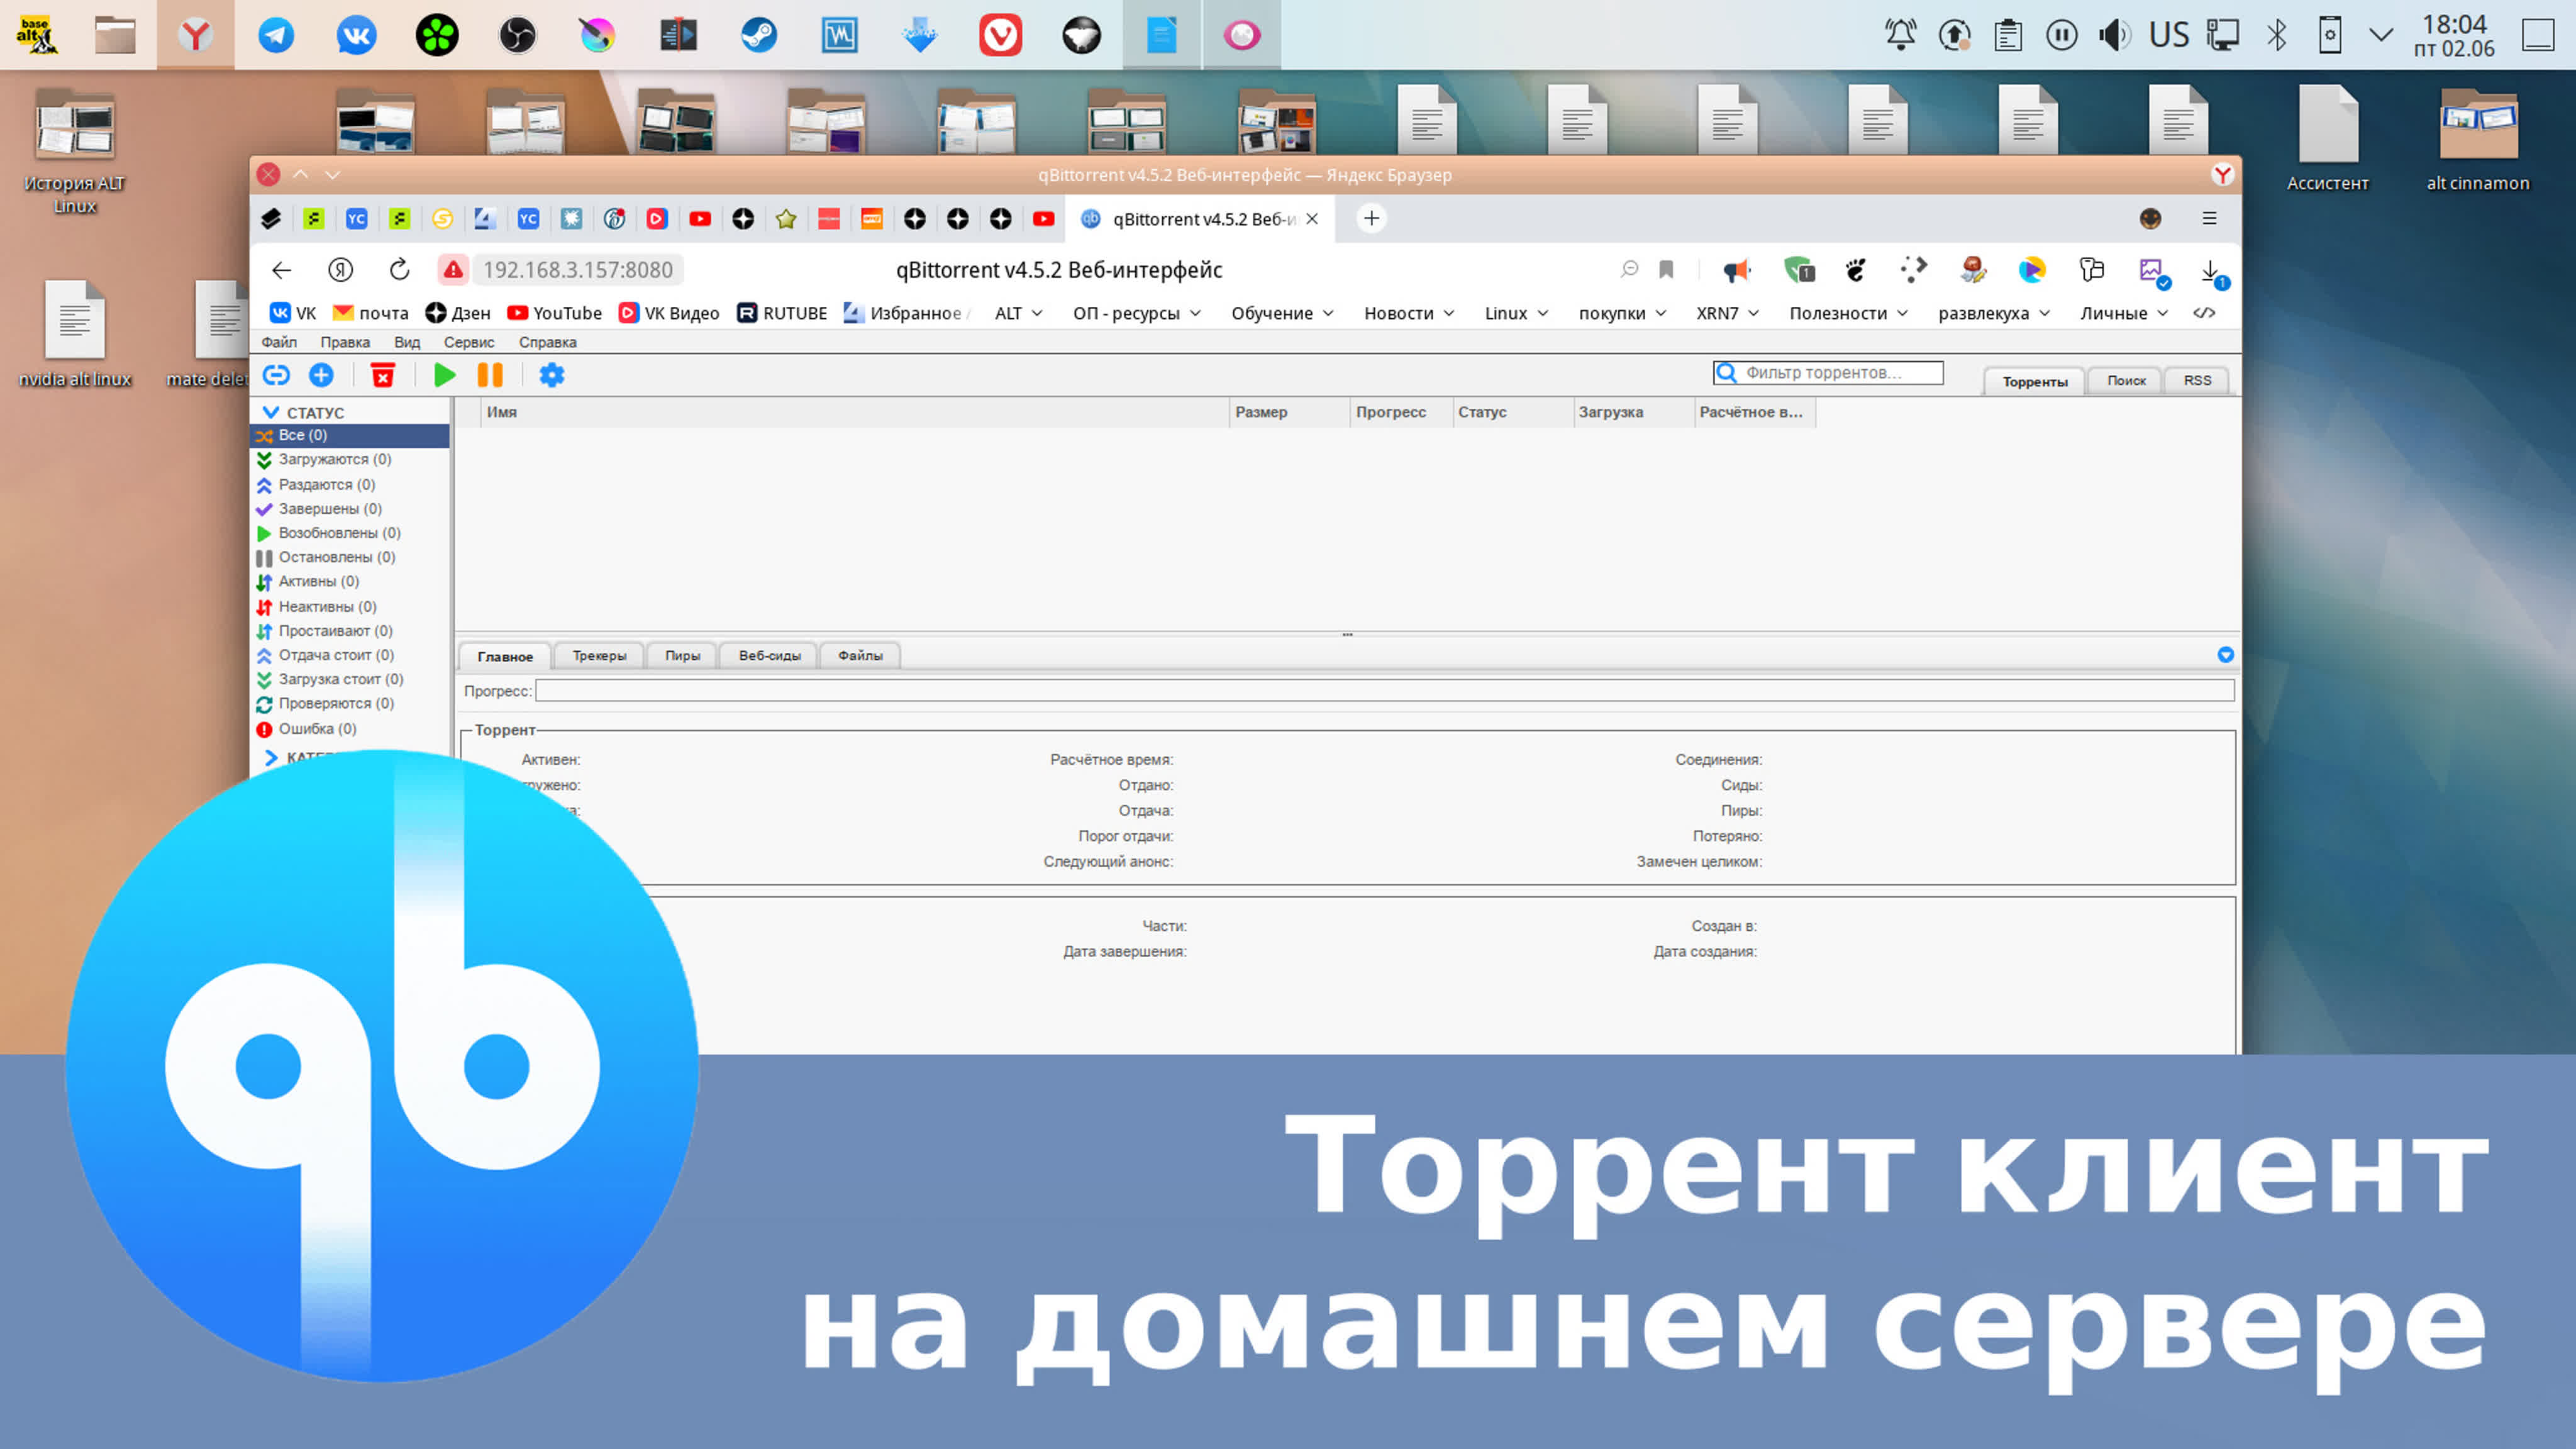Viewport: 2576px width, 1449px height.
Task: Open the Справка menu
Action: (548, 342)
